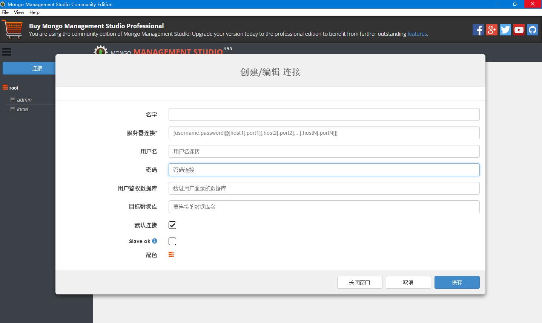The width and height of the screenshot is (542, 323).
Task: Open the GitHub social icon
Action: coord(532,30)
